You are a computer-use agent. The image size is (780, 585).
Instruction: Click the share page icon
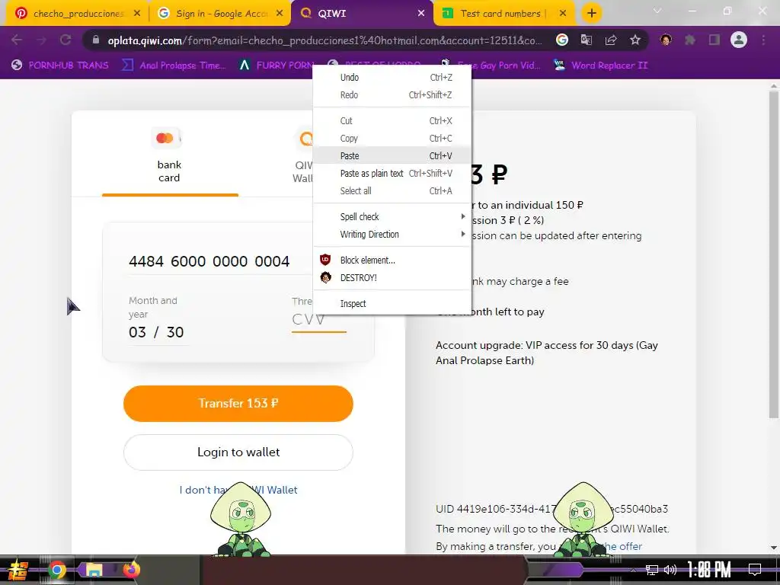click(x=611, y=40)
